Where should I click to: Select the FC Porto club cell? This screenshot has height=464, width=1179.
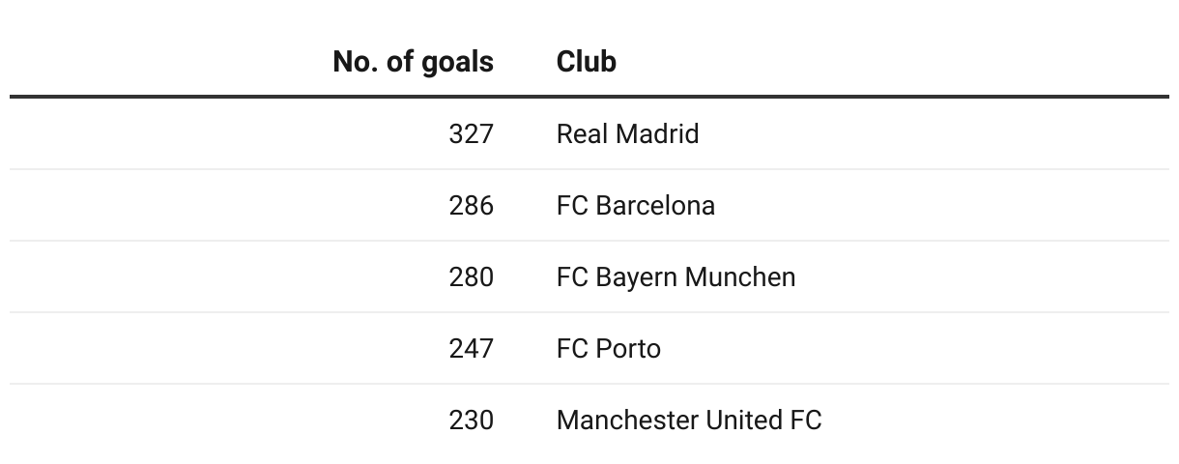coord(609,348)
